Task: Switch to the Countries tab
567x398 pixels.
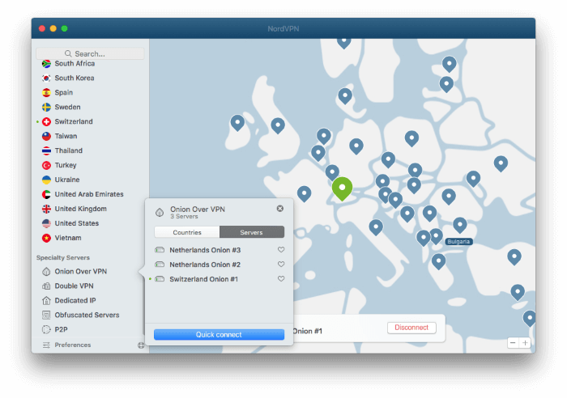Action: click(x=187, y=232)
